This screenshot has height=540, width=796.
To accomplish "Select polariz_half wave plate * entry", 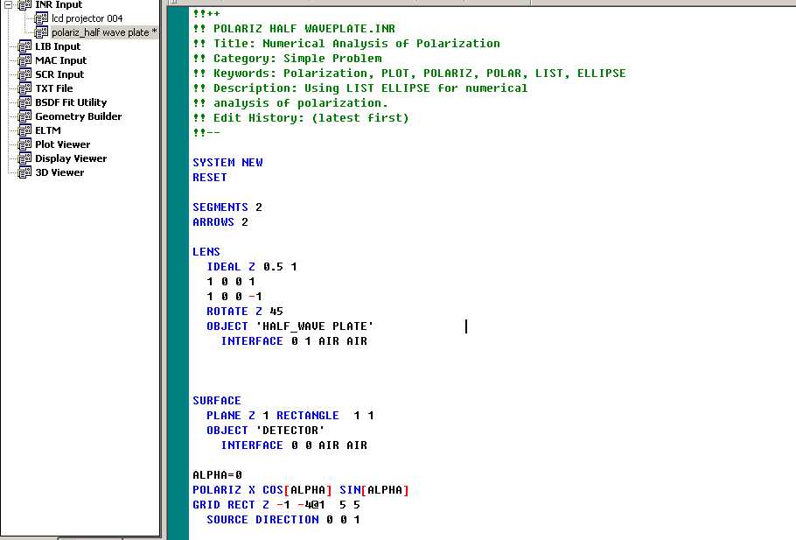I will (x=104, y=32).
